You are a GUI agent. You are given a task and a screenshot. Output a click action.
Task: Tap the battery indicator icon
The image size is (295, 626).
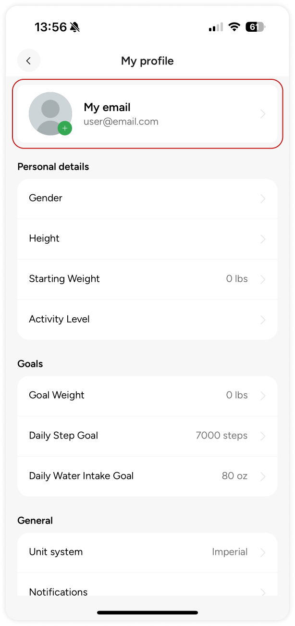pos(255,27)
